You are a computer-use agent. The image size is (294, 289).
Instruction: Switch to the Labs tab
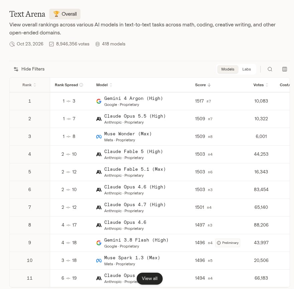(246, 69)
